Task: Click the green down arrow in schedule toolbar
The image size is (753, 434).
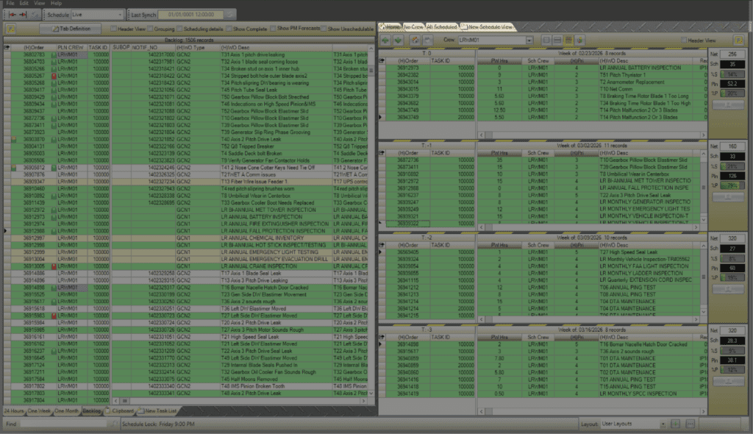Action: pyautogui.click(x=398, y=39)
